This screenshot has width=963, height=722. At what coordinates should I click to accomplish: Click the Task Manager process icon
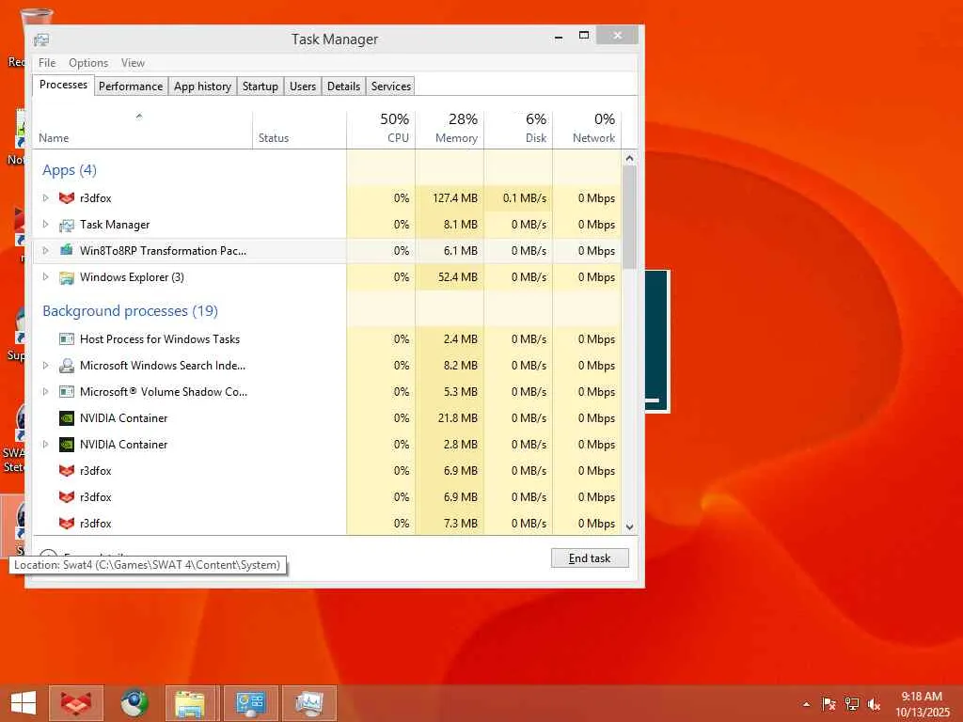coord(67,225)
